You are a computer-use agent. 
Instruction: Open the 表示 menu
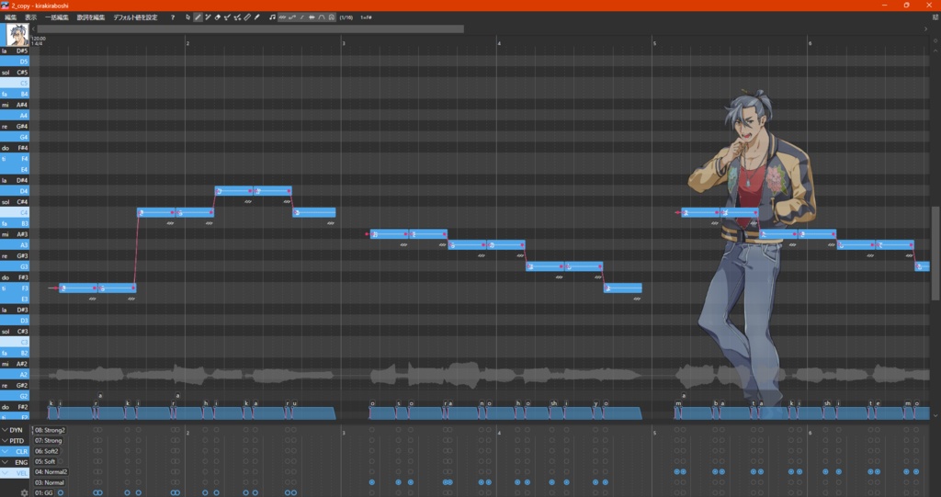30,17
